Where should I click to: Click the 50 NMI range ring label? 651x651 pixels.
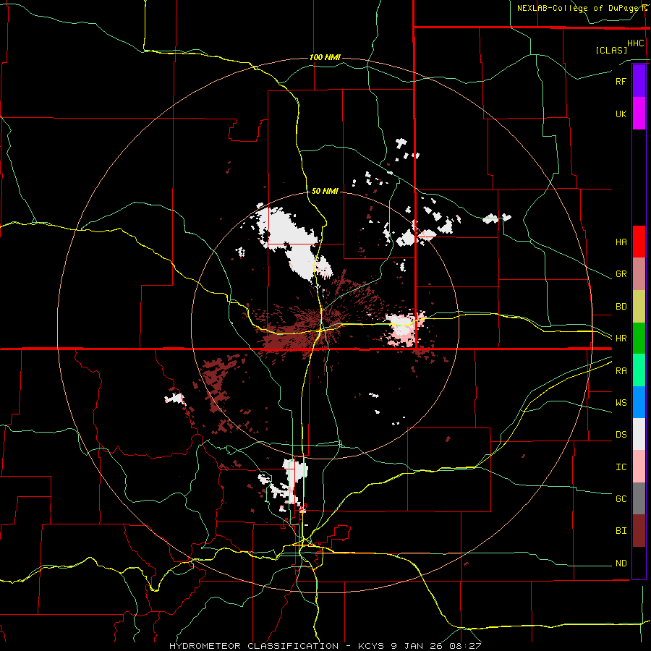(x=325, y=191)
